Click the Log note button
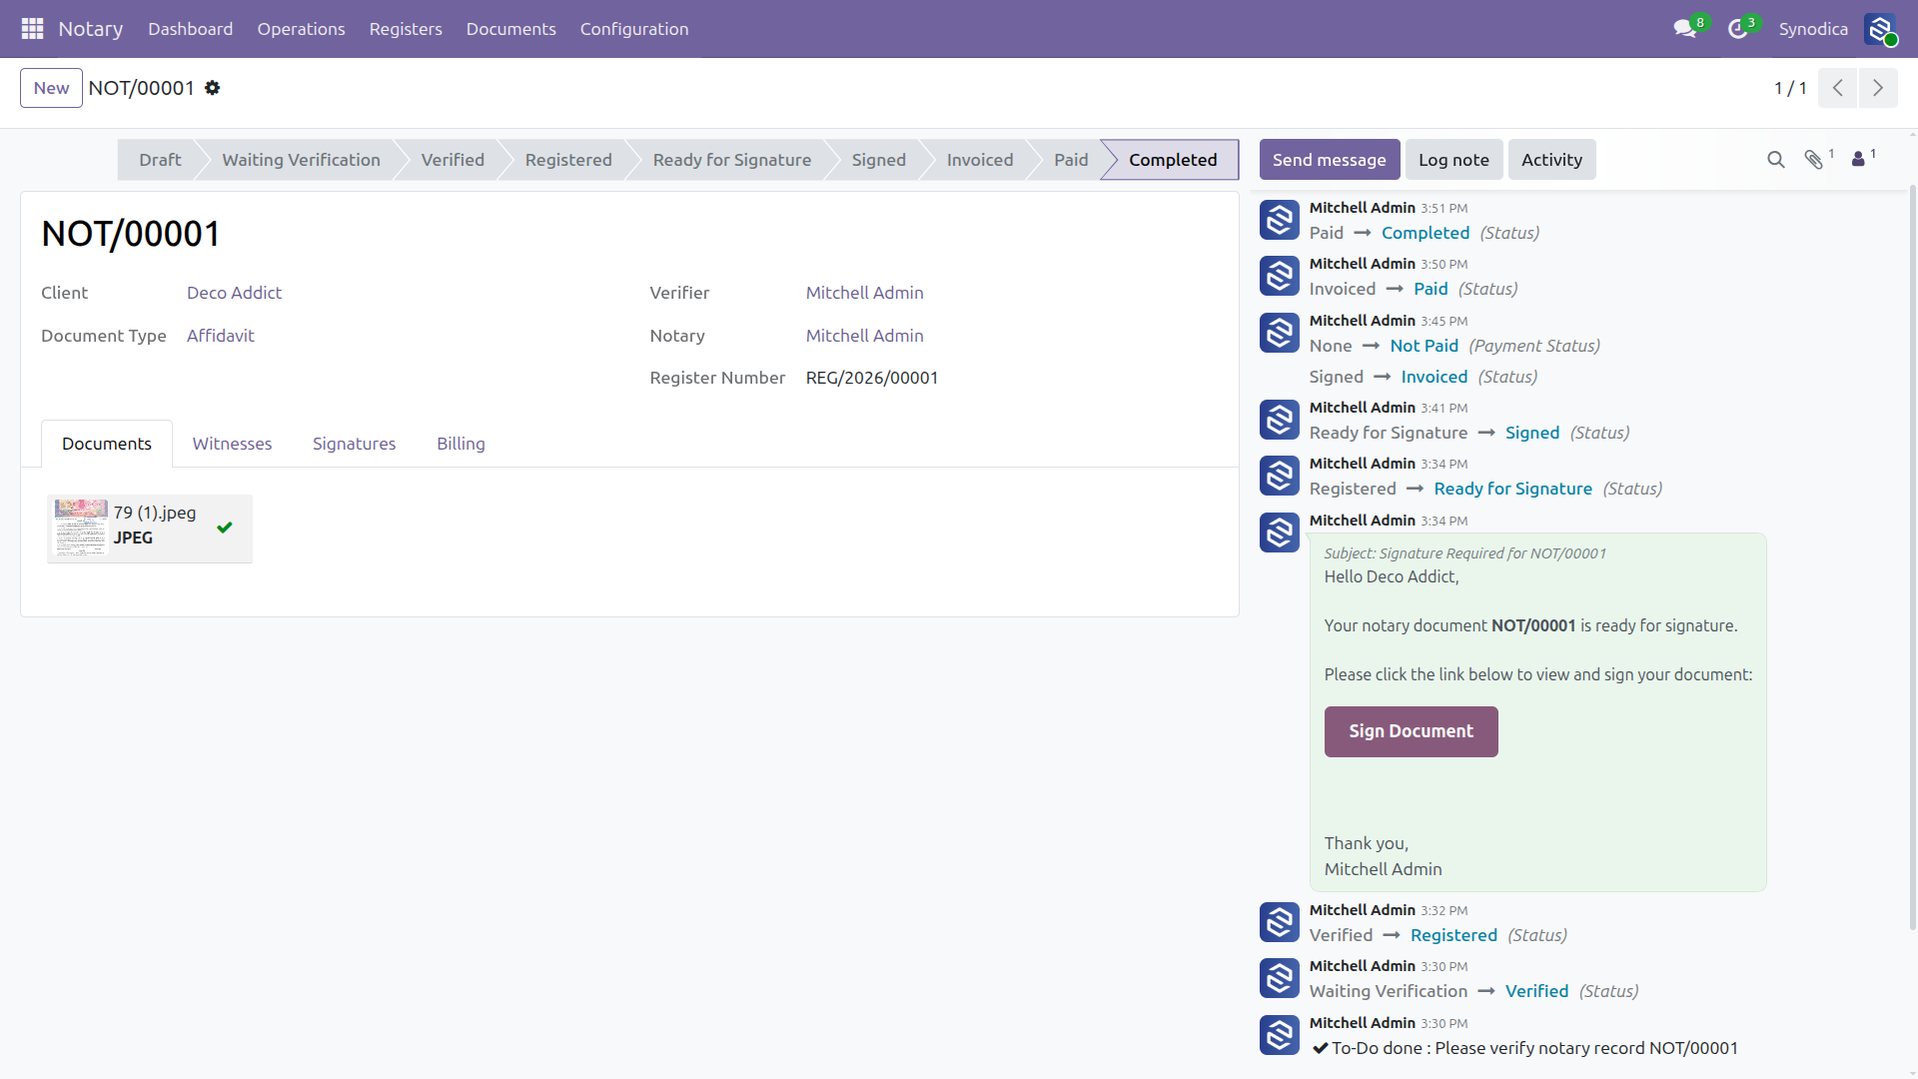1918x1079 pixels. pyautogui.click(x=1453, y=160)
